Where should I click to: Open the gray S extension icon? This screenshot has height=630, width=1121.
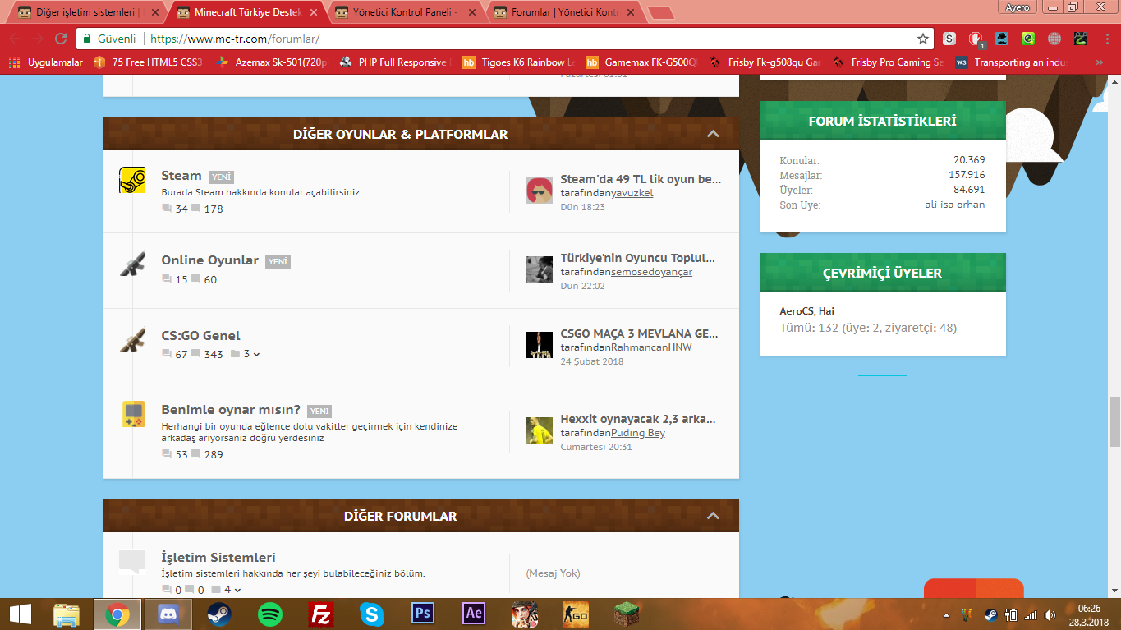click(x=949, y=39)
